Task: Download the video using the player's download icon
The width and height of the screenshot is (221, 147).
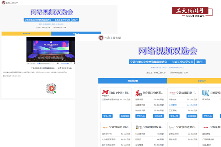Action: pos(74,63)
